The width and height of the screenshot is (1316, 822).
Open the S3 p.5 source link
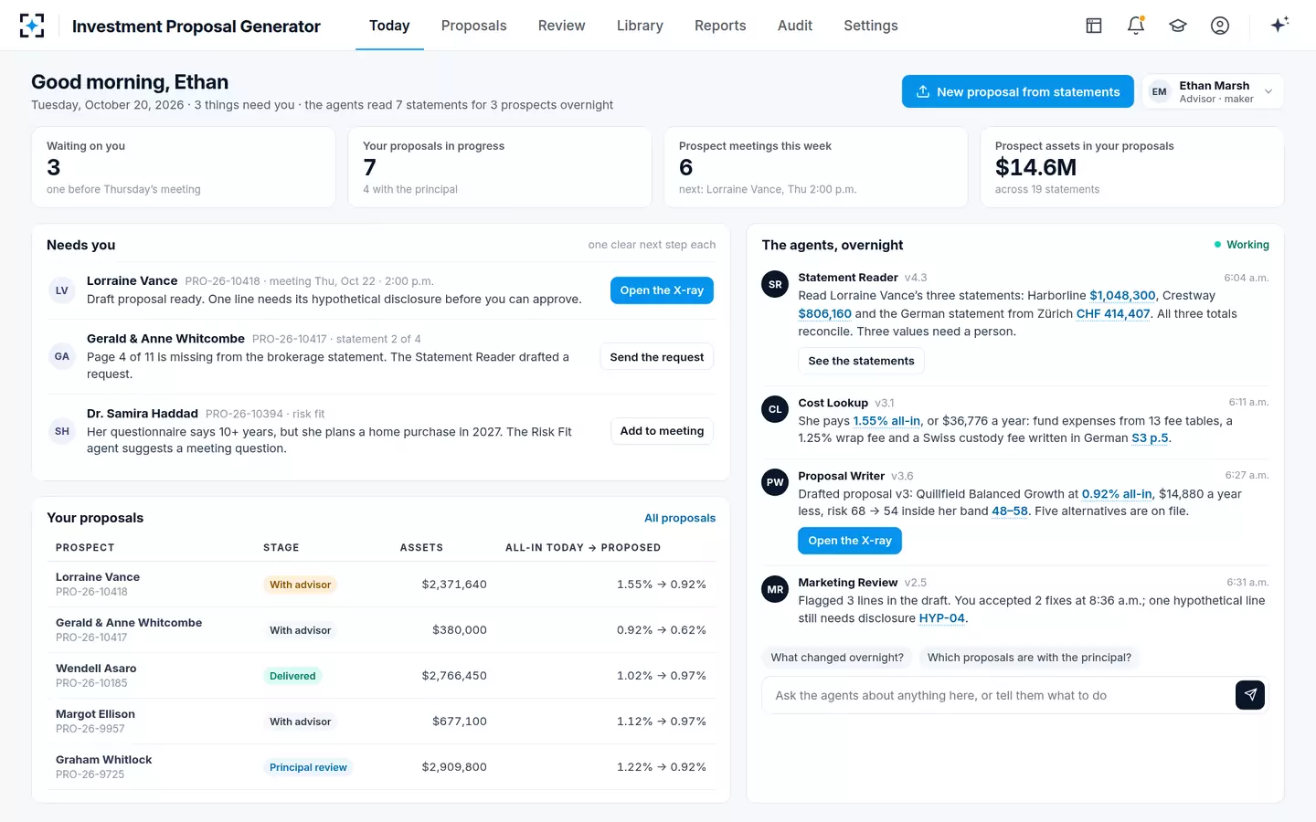point(1150,438)
